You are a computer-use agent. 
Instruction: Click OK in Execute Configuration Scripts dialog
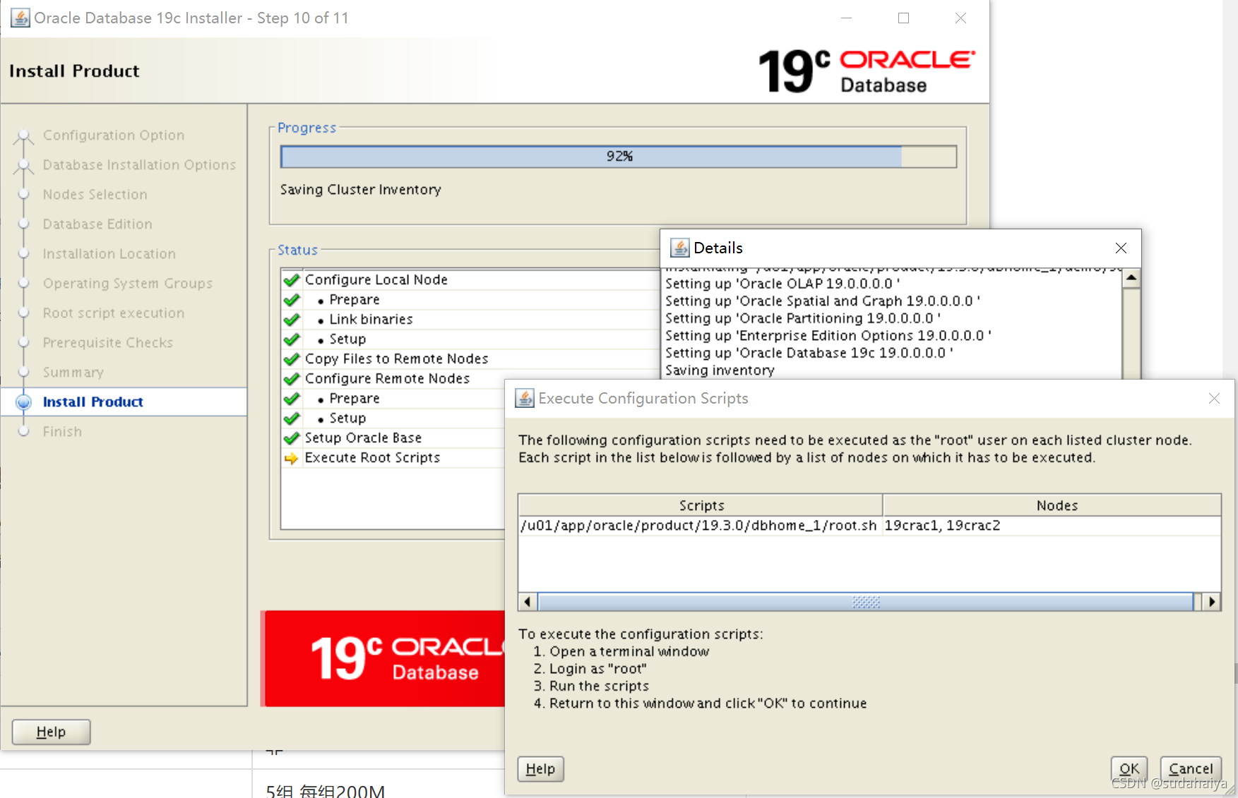[x=1129, y=768]
